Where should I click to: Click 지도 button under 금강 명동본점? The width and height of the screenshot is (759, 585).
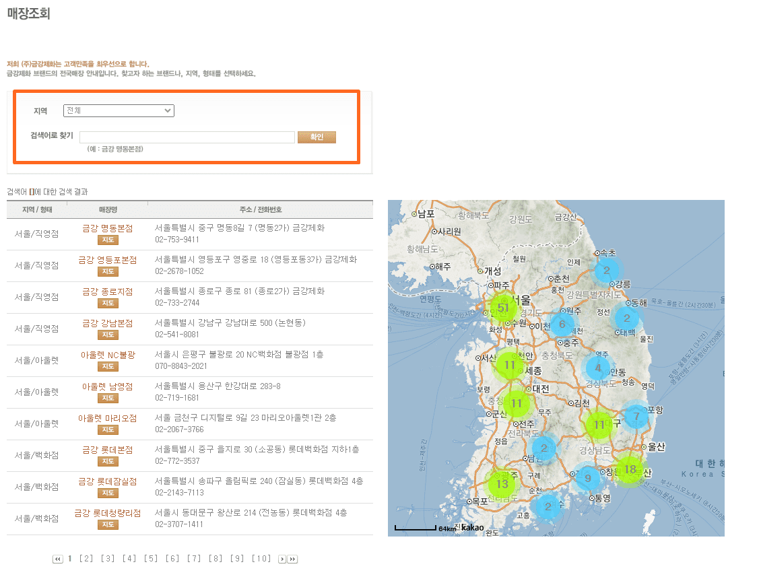click(108, 240)
